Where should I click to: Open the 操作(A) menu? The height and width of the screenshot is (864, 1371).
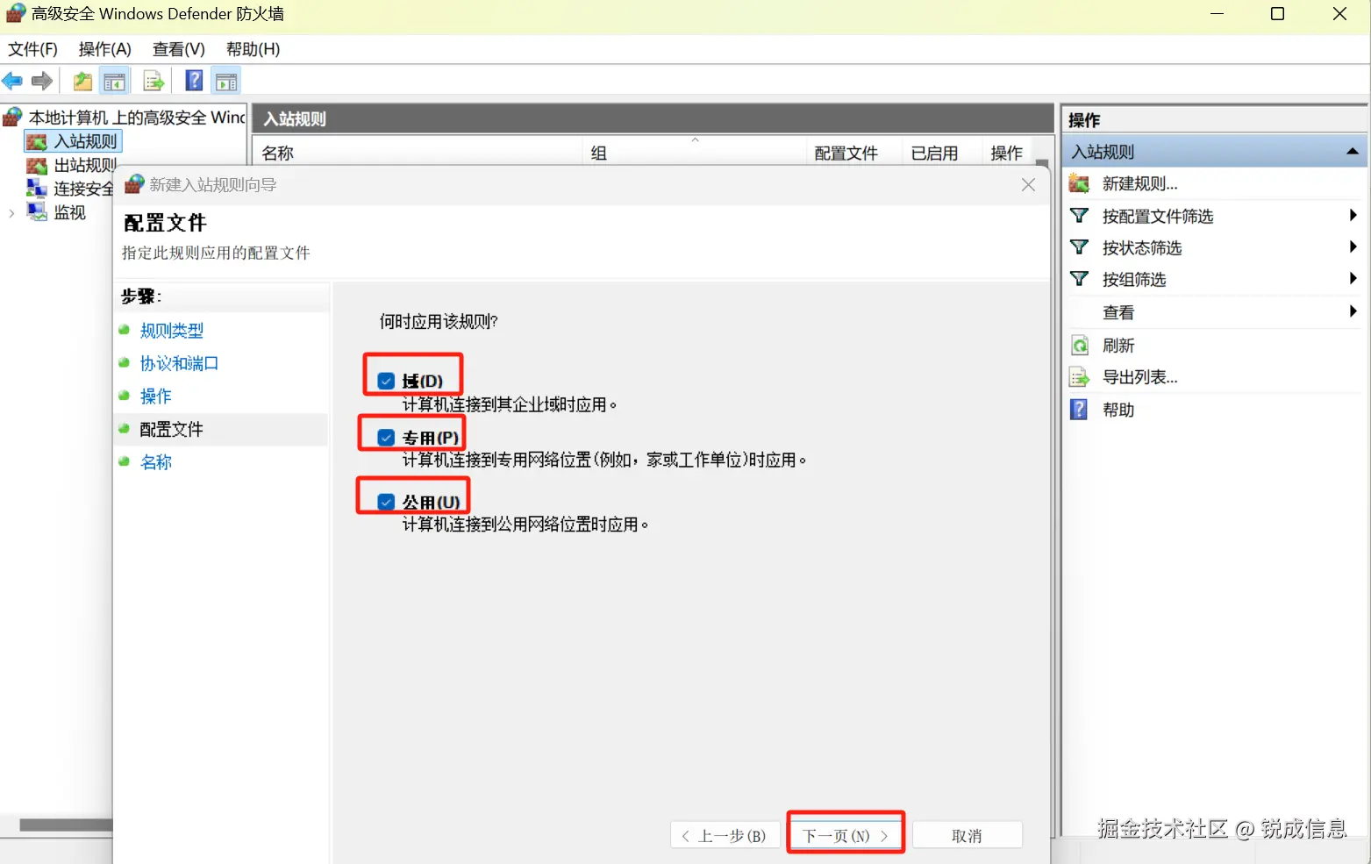pos(104,49)
